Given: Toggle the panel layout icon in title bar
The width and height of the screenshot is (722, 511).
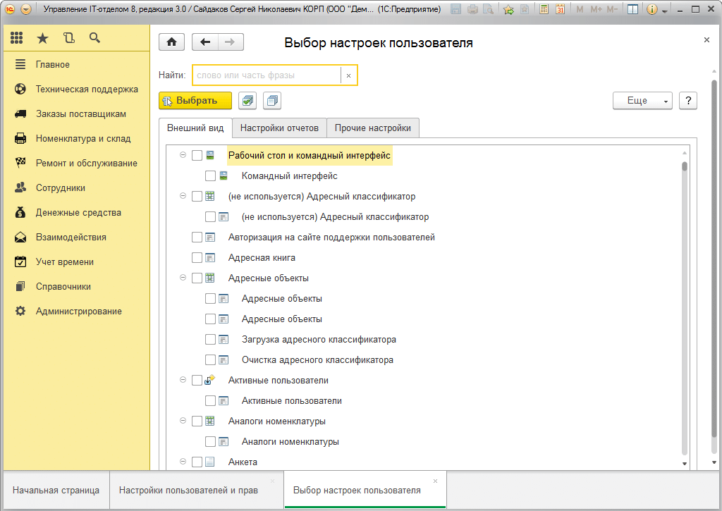Looking at the screenshot, I should tap(632, 9).
